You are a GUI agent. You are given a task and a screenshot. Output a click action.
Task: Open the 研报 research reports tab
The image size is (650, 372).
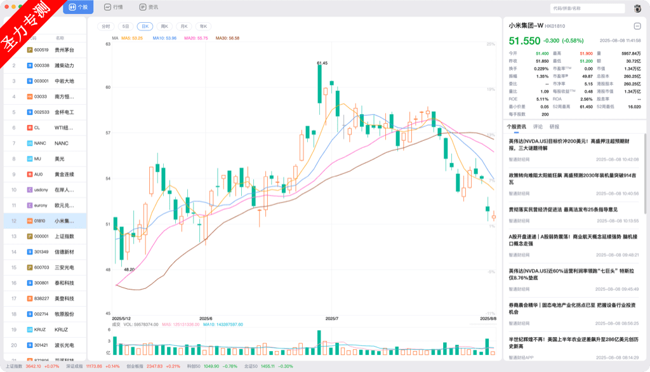tap(554, 126)
